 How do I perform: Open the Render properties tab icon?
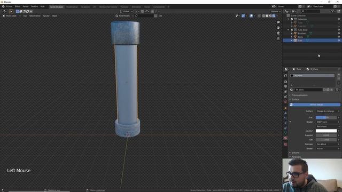tap(285, 82)
